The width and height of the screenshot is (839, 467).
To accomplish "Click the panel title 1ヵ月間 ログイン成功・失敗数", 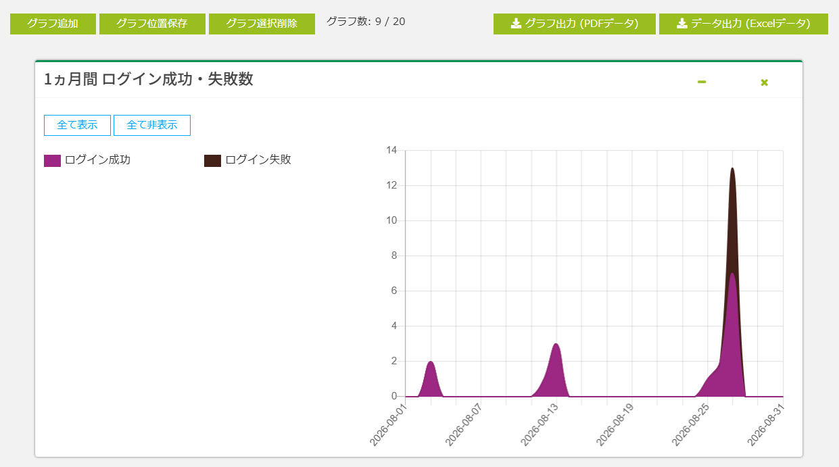I will coord(149,80).
